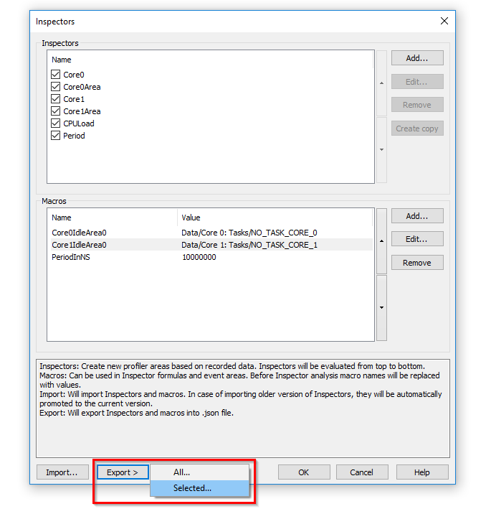Click Add... in the Macros section
The width and height of the screenshot is (491, 514).
pos(417,216)
